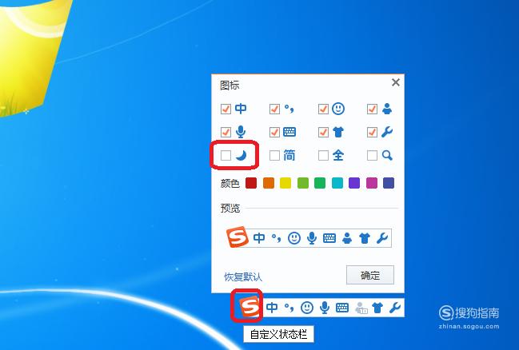Click the moon icon in the options grid

[242, 155]
